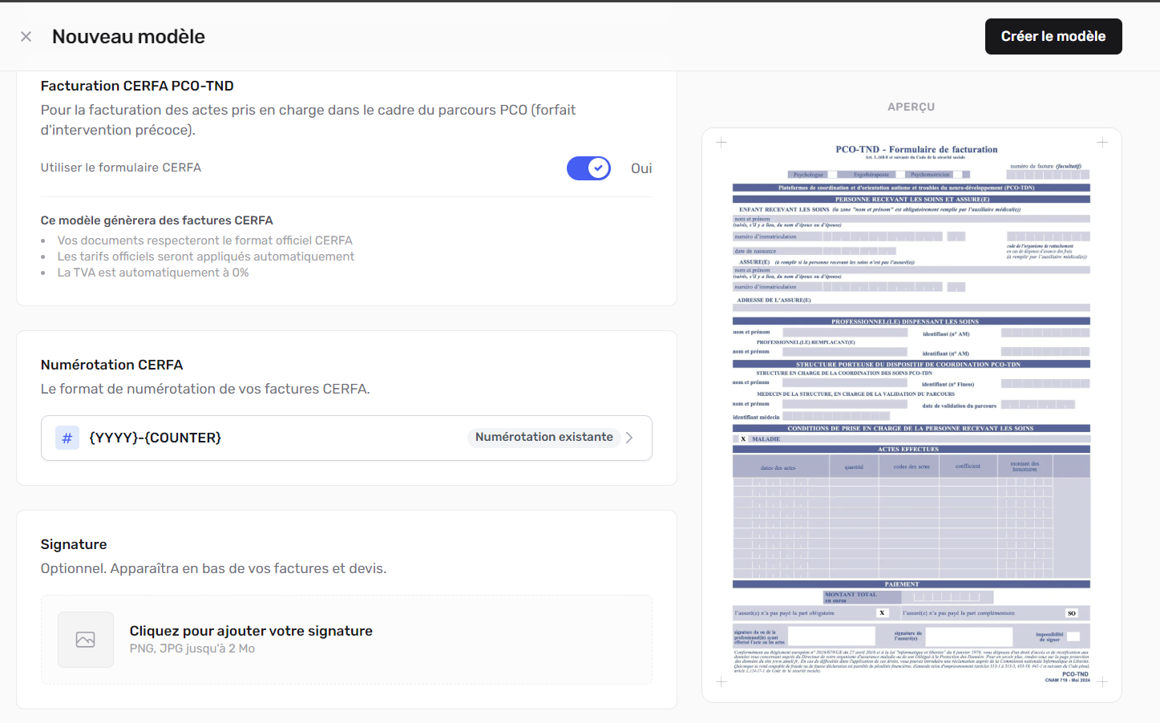The height and width of the screenshot is (723, 1160).
Task: Click 'Les tarifs officiels seront appliqués automatiquement'
Action: pos(206,256)
